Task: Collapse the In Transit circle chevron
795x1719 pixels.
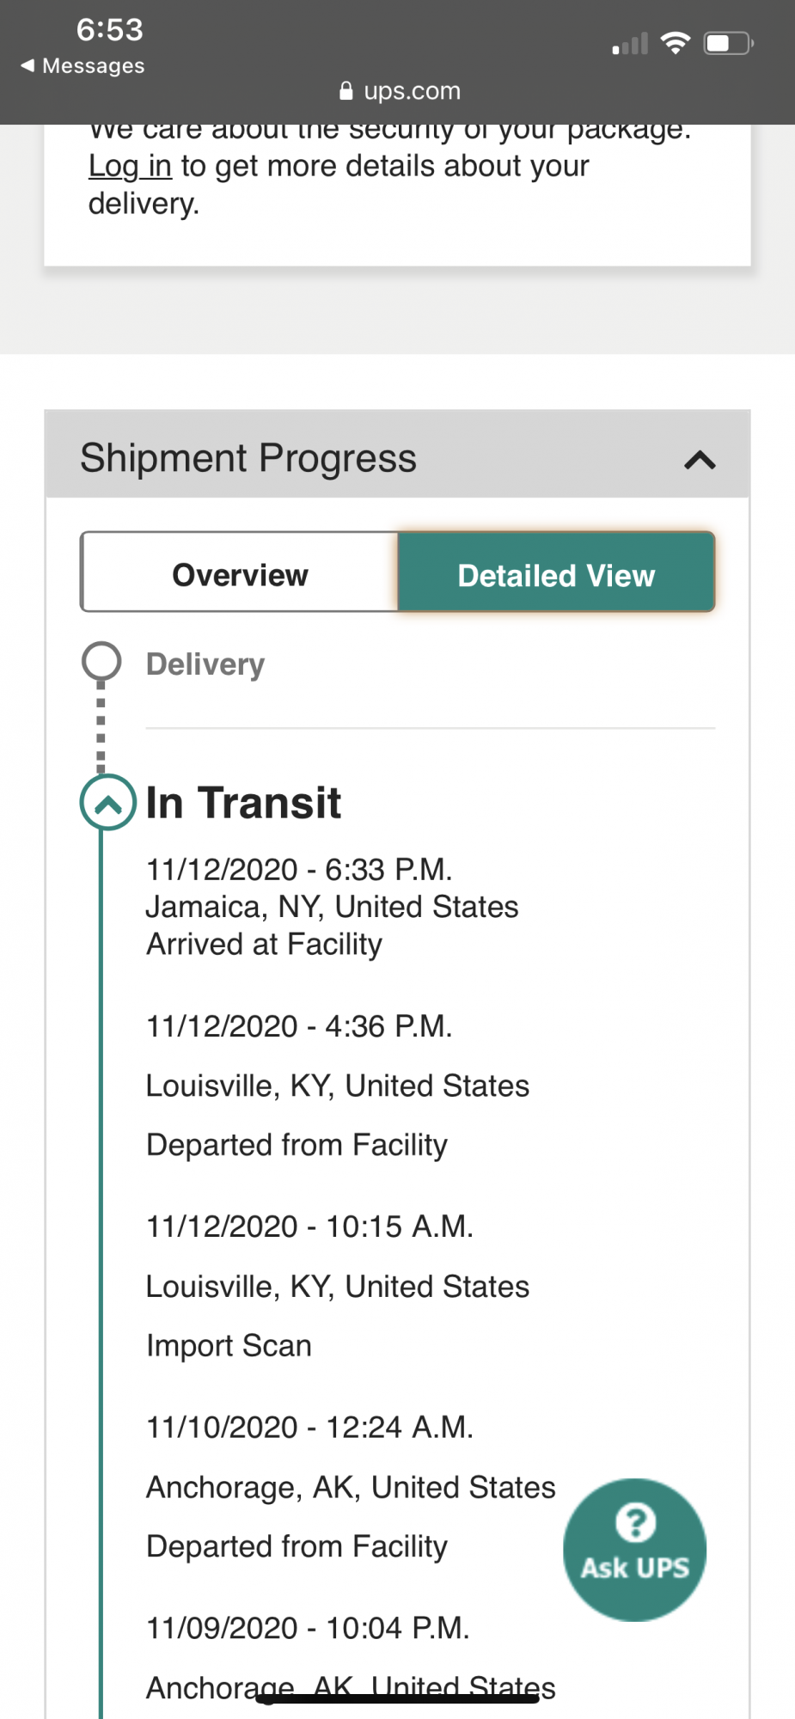Action: click(107, 803)
